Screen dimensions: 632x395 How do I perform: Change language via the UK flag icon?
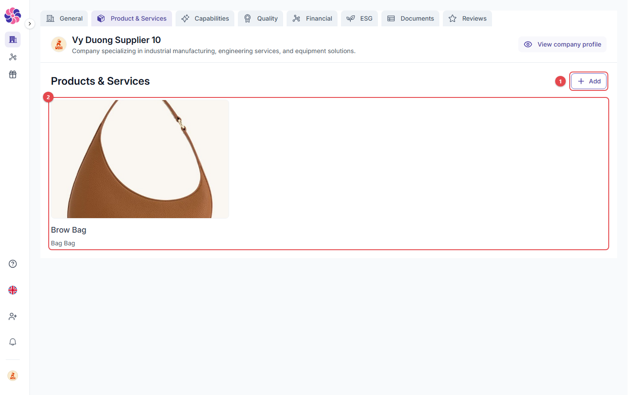(x=13, y=290)
